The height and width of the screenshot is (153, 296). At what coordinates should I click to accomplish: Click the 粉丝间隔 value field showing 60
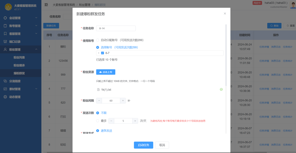[111, 101]
